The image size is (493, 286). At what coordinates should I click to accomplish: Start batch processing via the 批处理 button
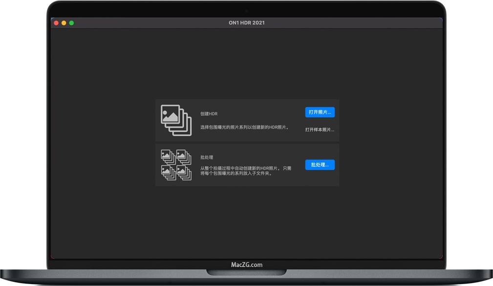click(x=320, y=164)
